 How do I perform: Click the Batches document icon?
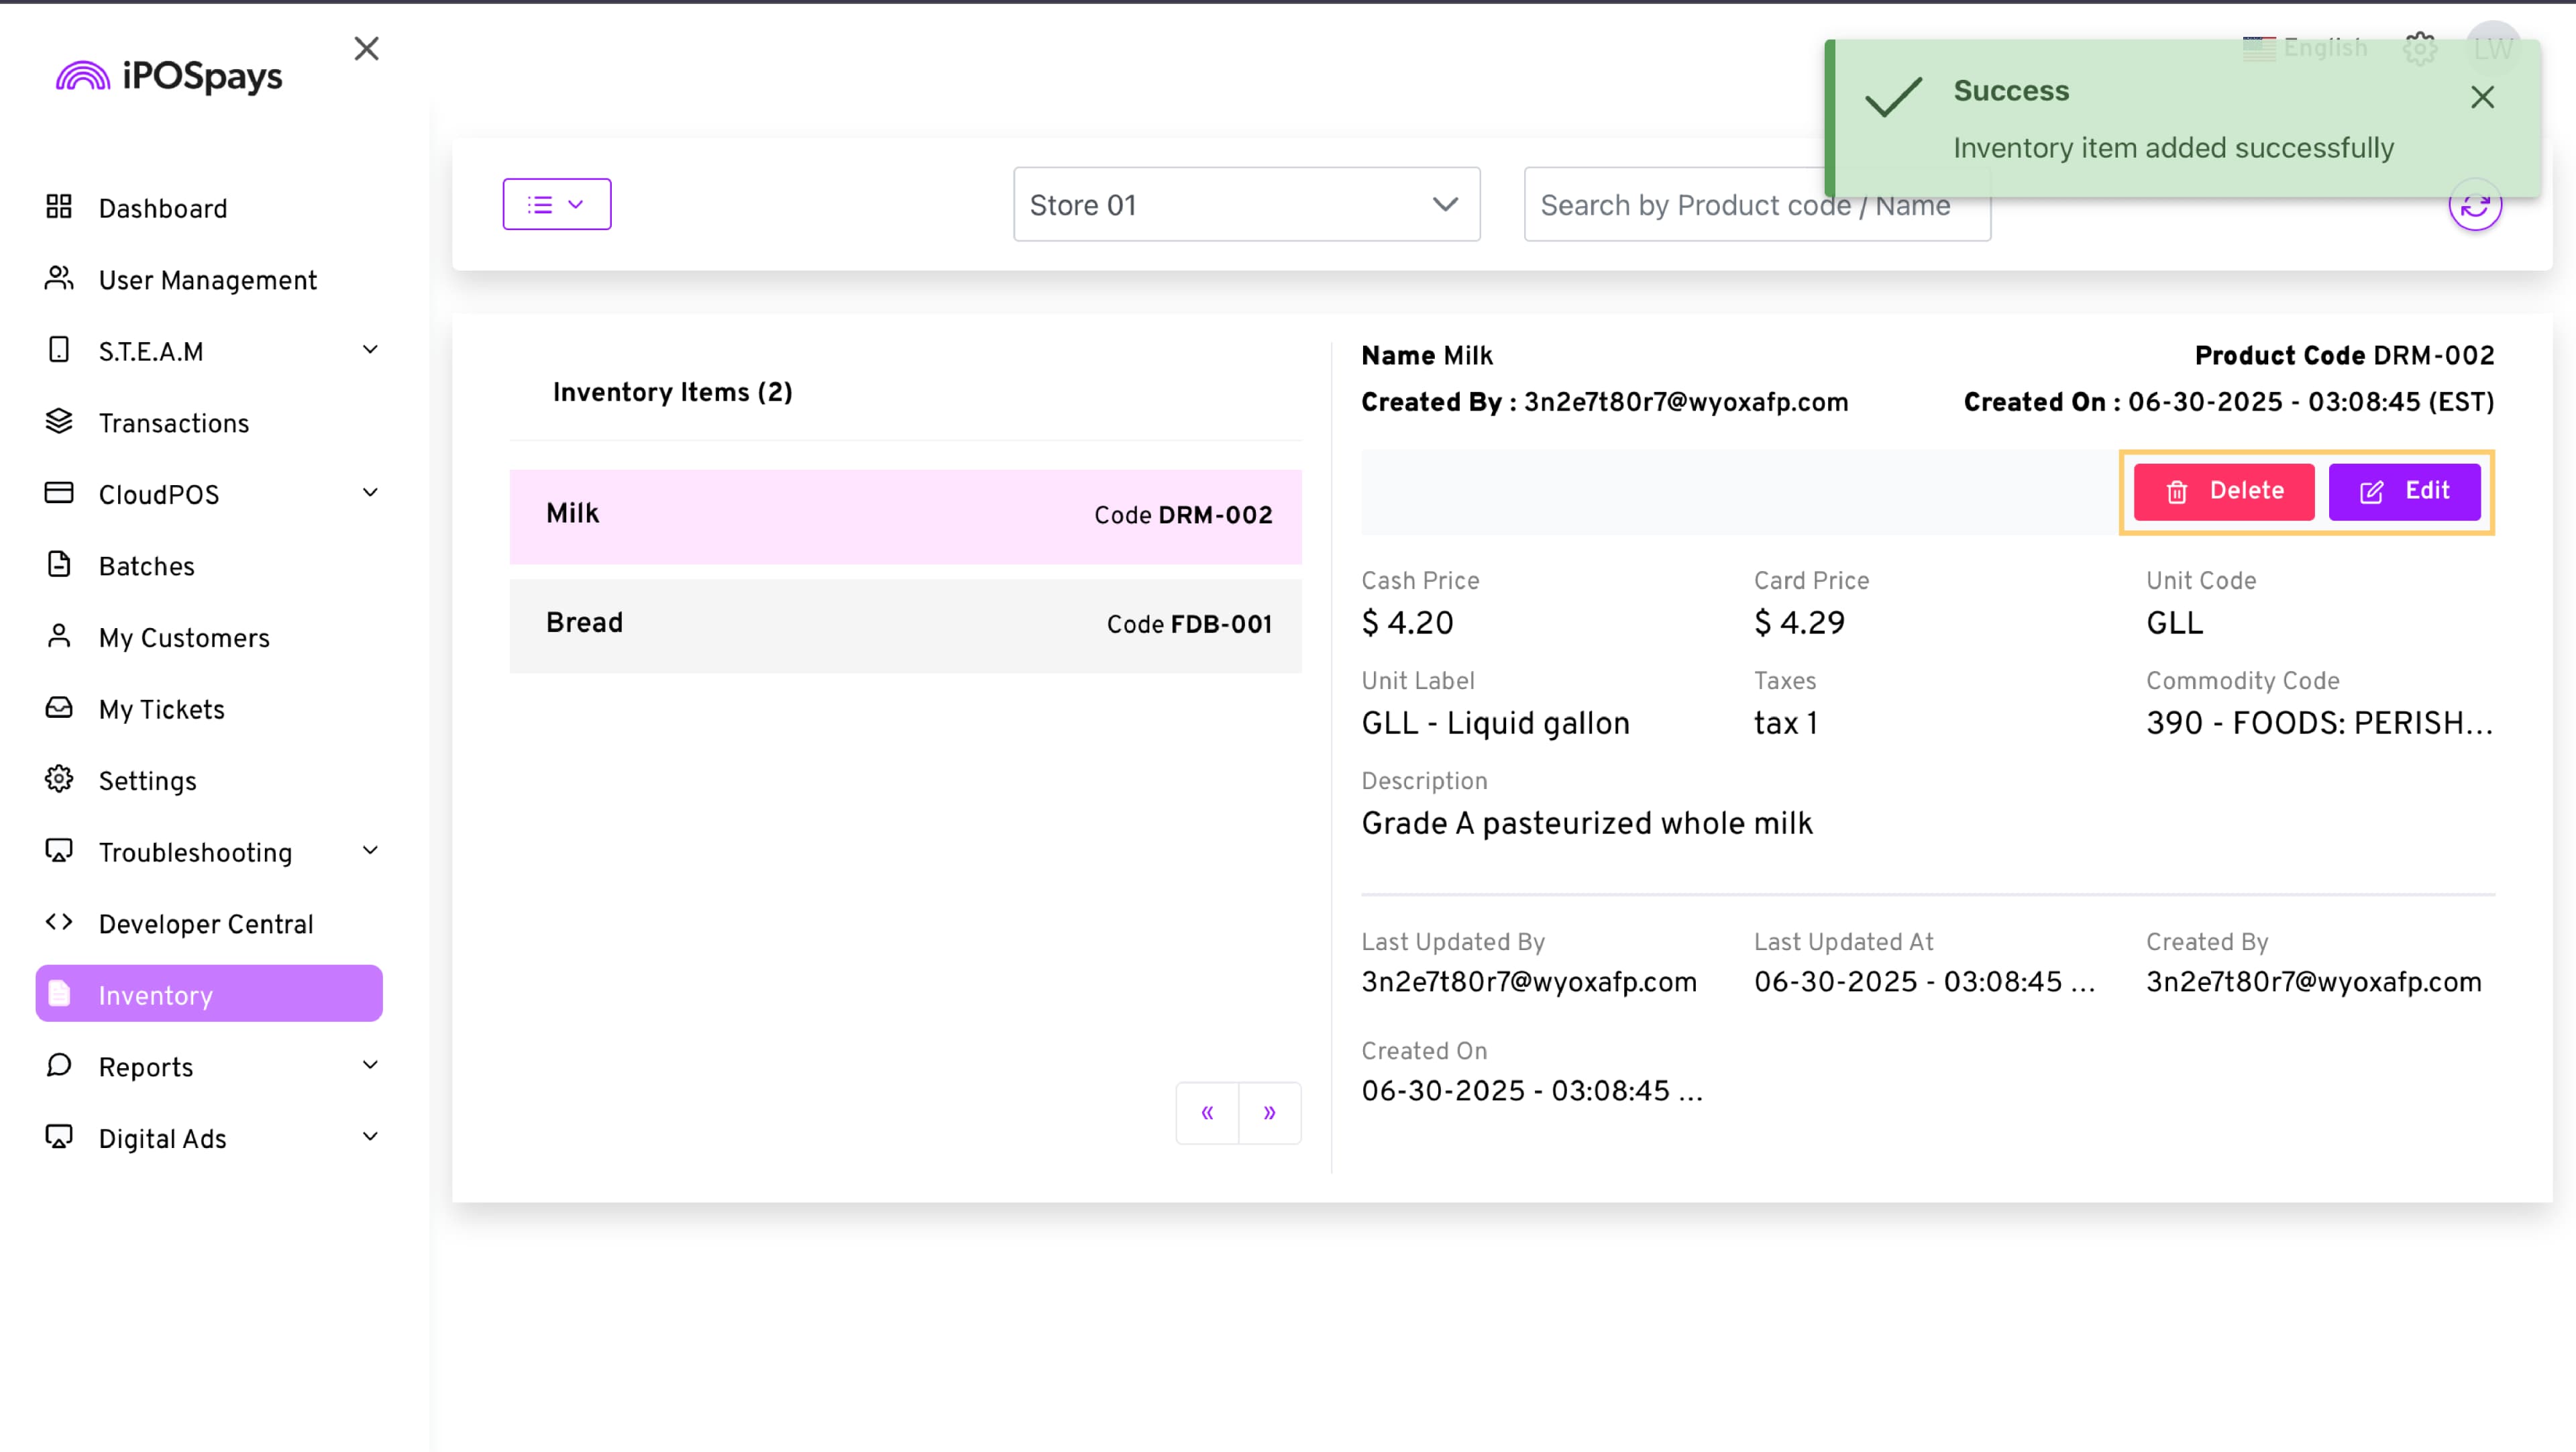pos(59,565)
